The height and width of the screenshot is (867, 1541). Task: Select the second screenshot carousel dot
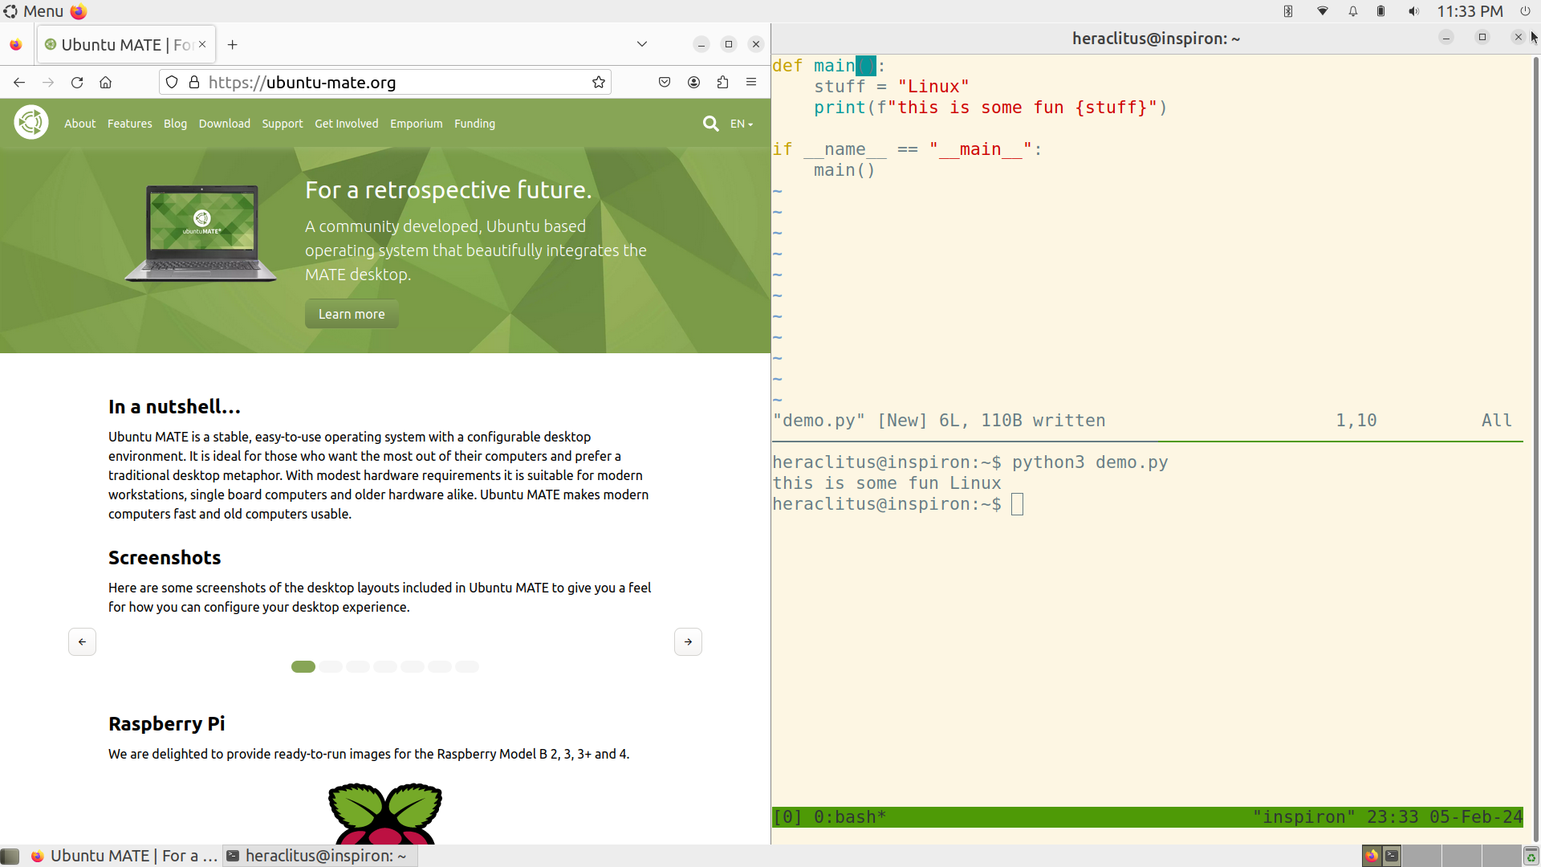(x=331, y=667)
